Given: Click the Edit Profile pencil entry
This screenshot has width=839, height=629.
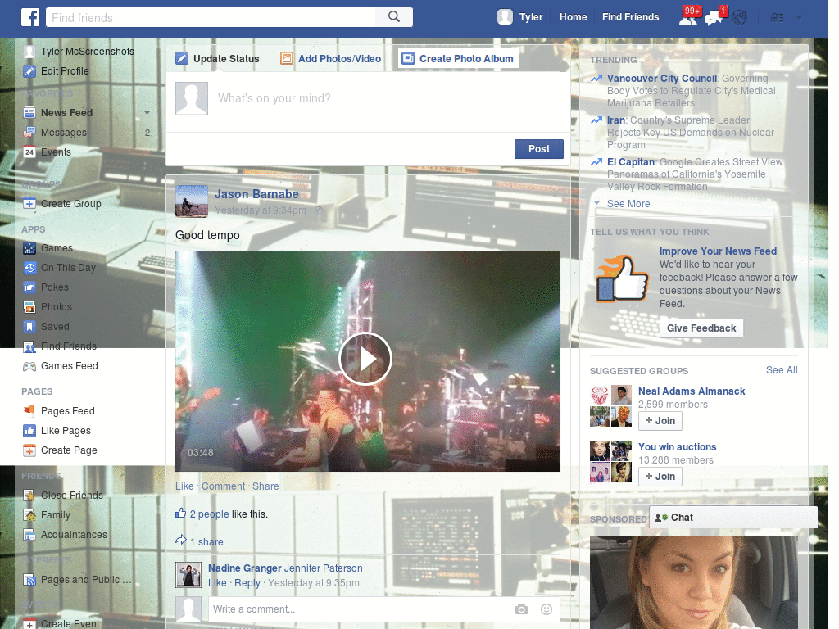Looking at the screenshot, I should coord(57,71).
